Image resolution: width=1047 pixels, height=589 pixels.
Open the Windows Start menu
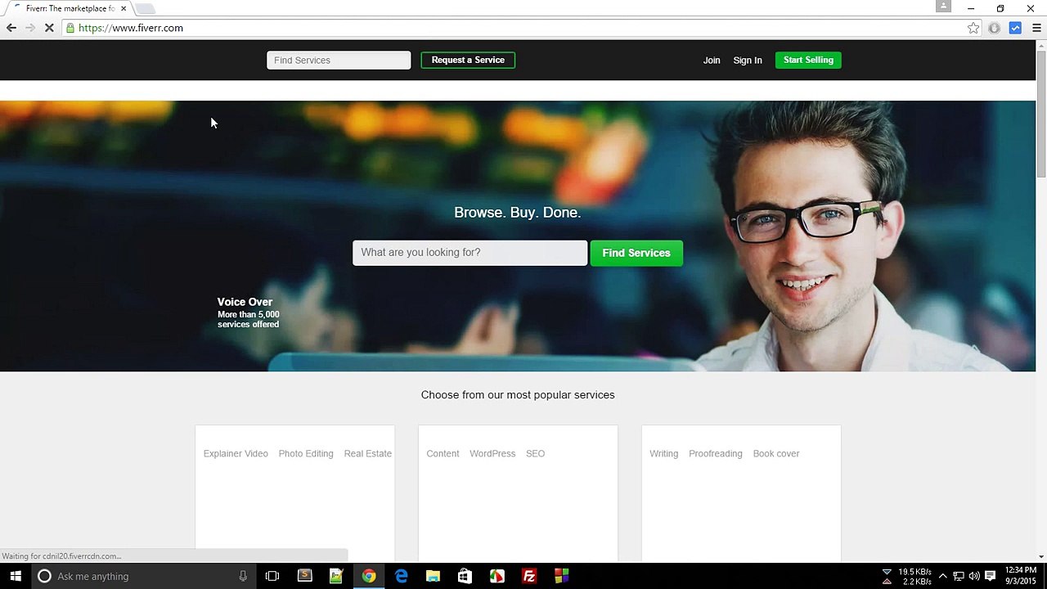tap(16, 576)
